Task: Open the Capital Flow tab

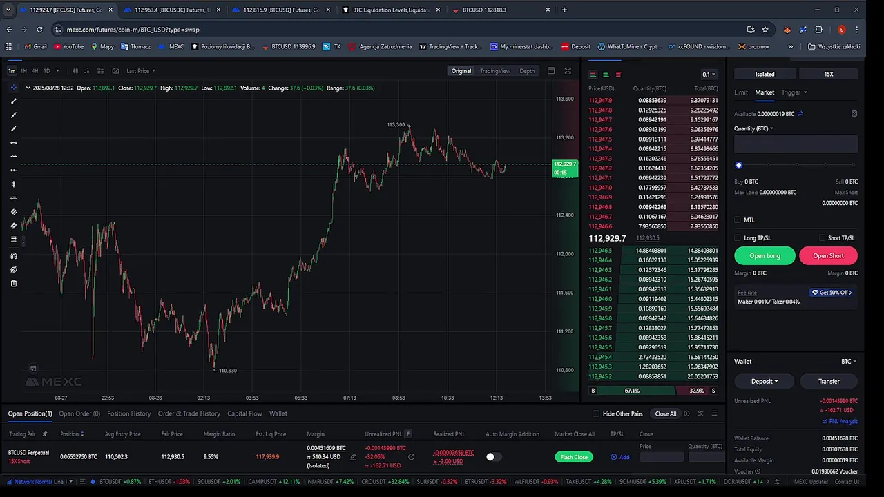Action: click(244, 413)
